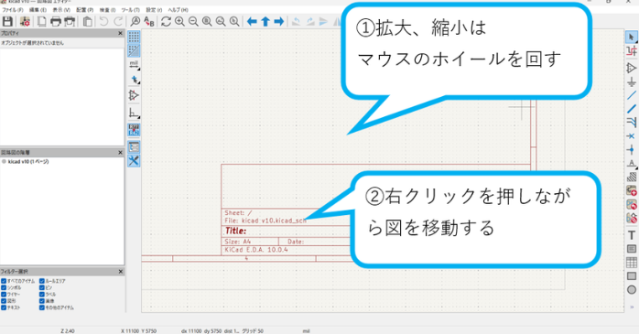
Task: Select the No Connect flag tool
Action: point(632,136)
